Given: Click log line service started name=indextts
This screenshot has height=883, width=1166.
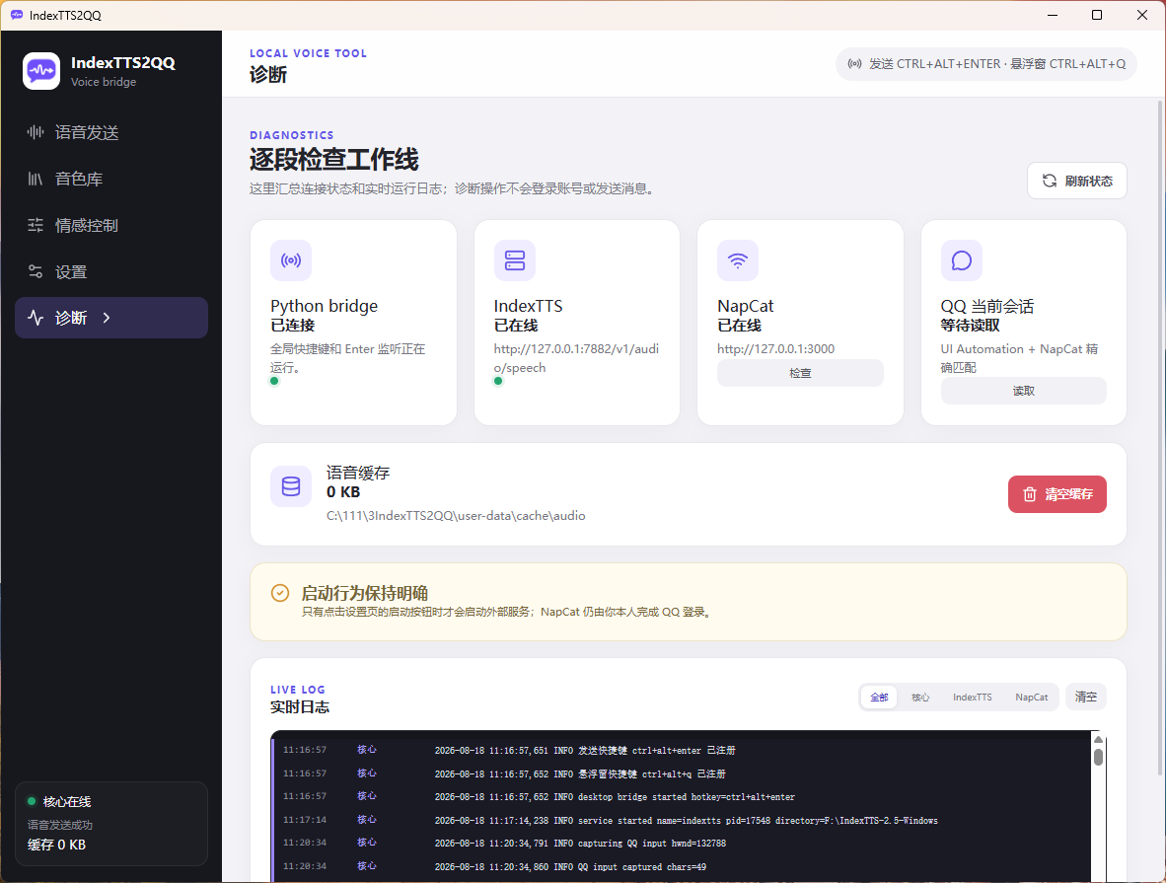Looking at the screenshot, I should [687, 821].
